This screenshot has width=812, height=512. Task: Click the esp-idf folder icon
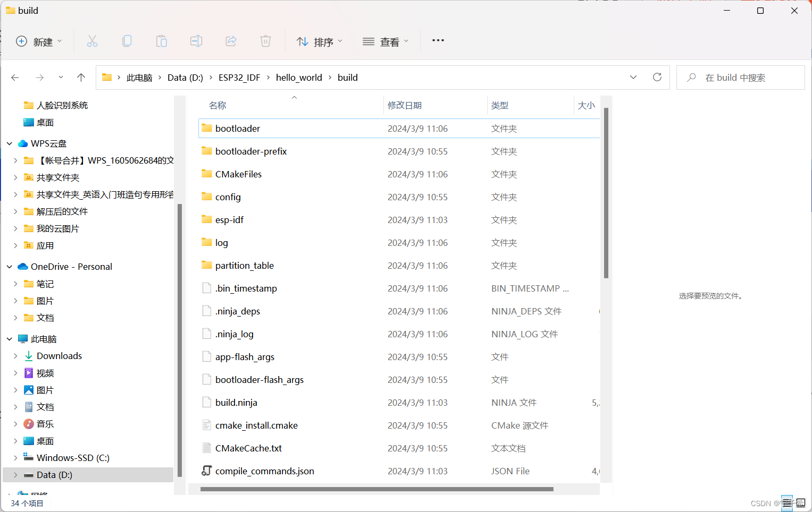point(207,219)
